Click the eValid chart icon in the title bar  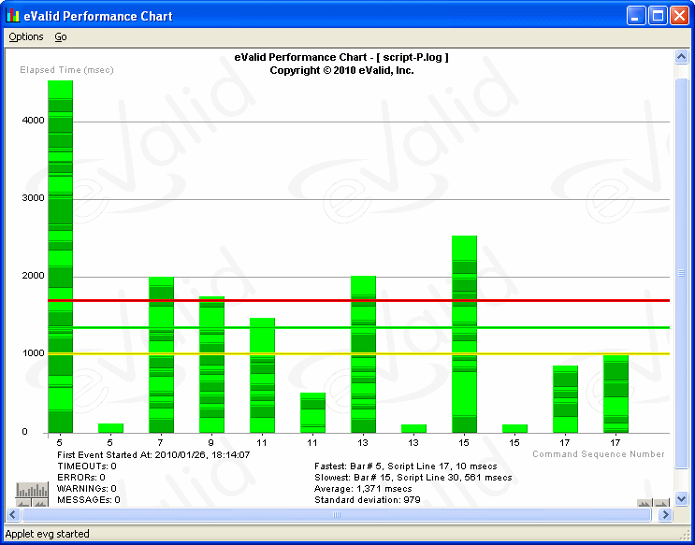[x=13, y=16]
